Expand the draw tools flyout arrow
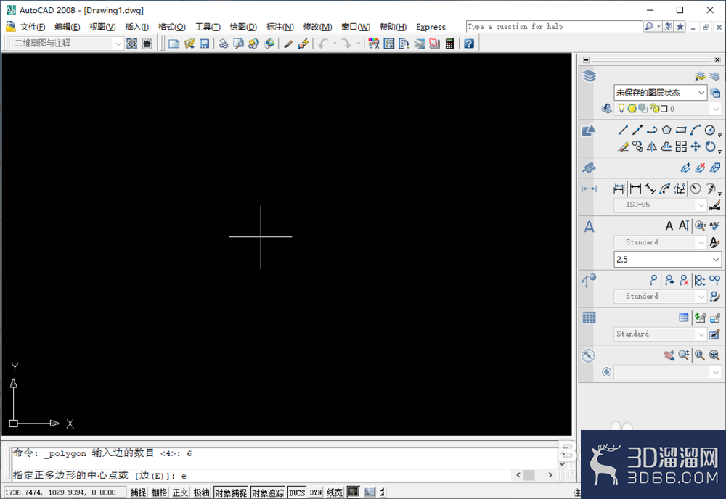This screenshot has width=726, height=499. coord(720,135)
